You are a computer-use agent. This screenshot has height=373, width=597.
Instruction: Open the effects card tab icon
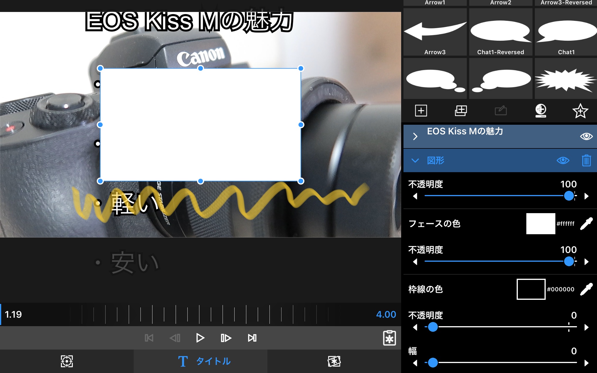point(334,361)
